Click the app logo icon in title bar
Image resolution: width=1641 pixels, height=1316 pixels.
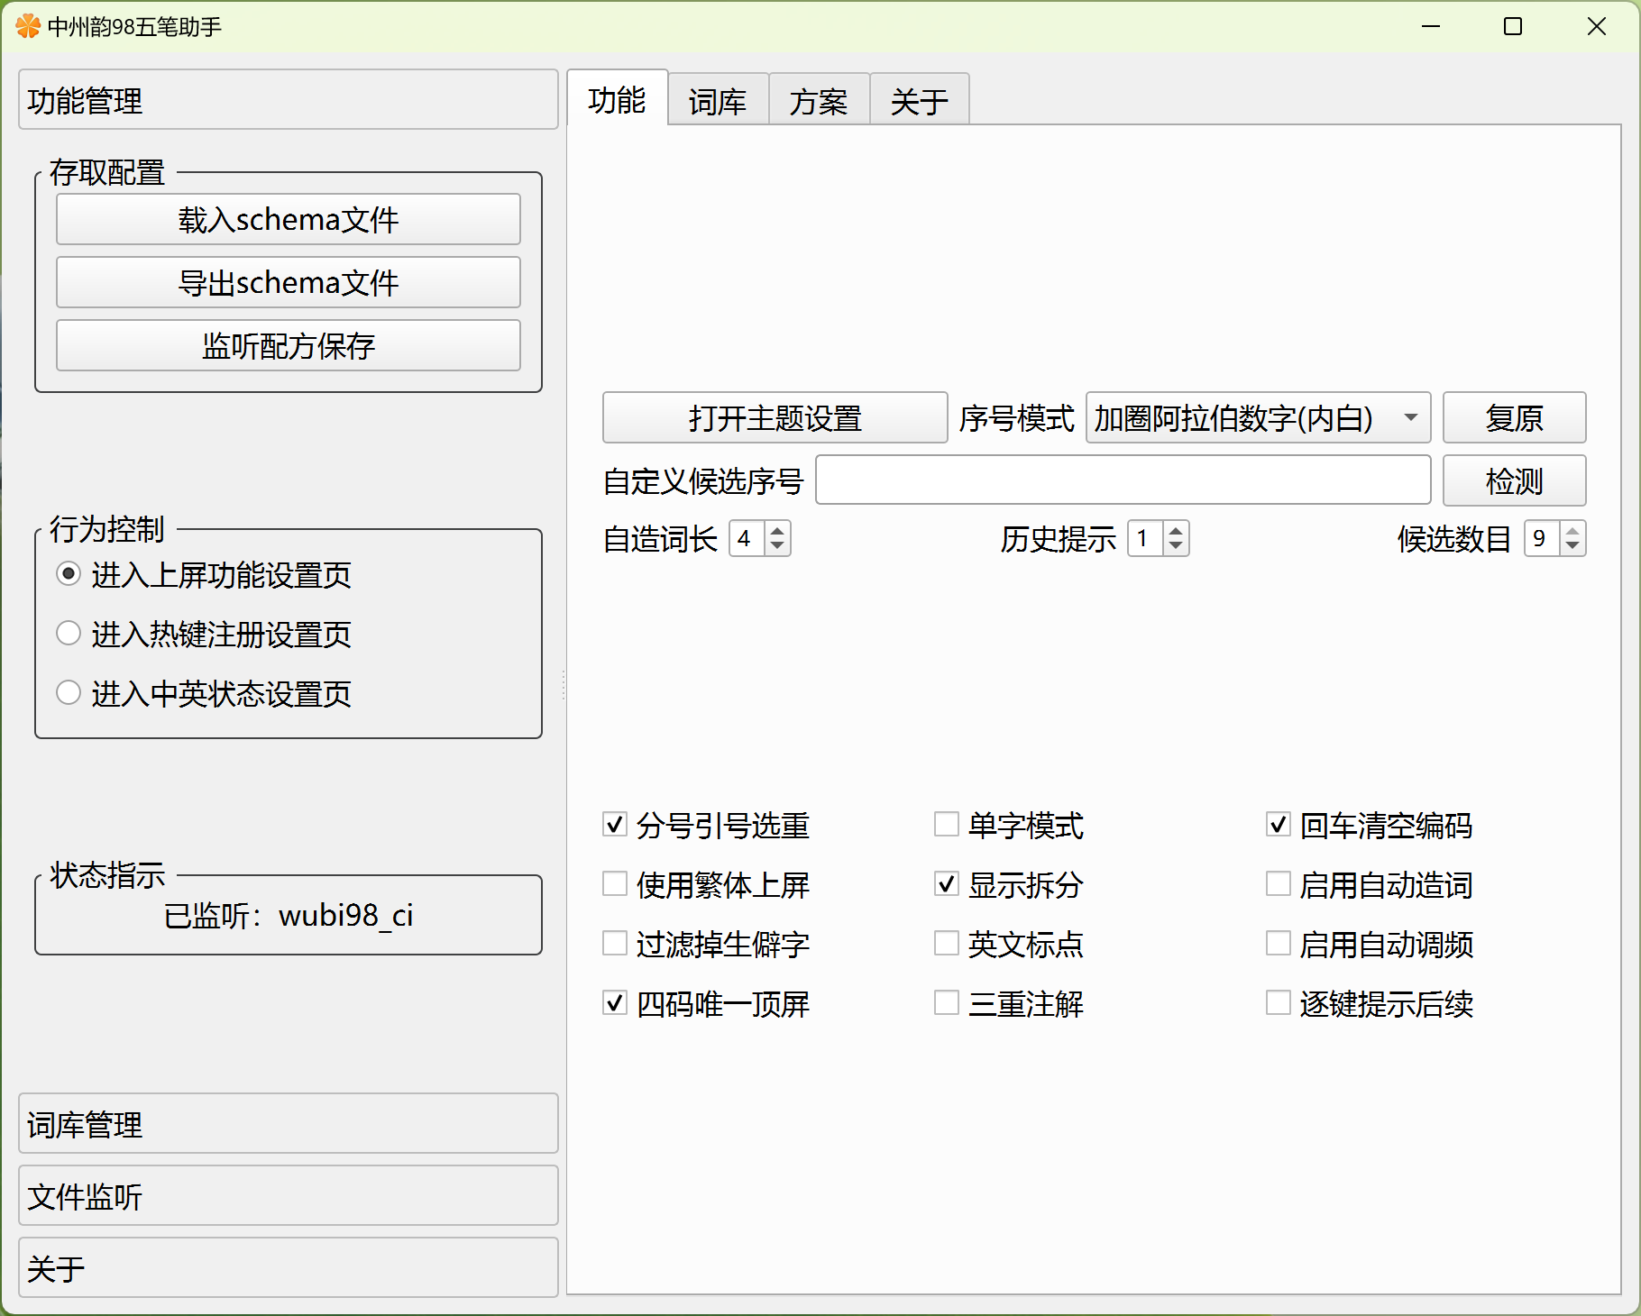tap(28, 26)
